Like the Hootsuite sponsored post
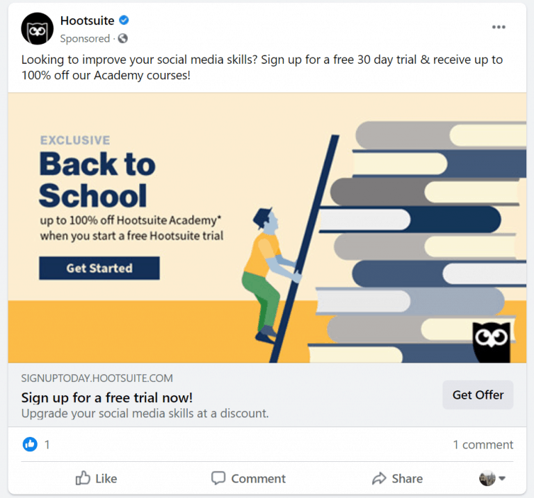 (97, 479)
